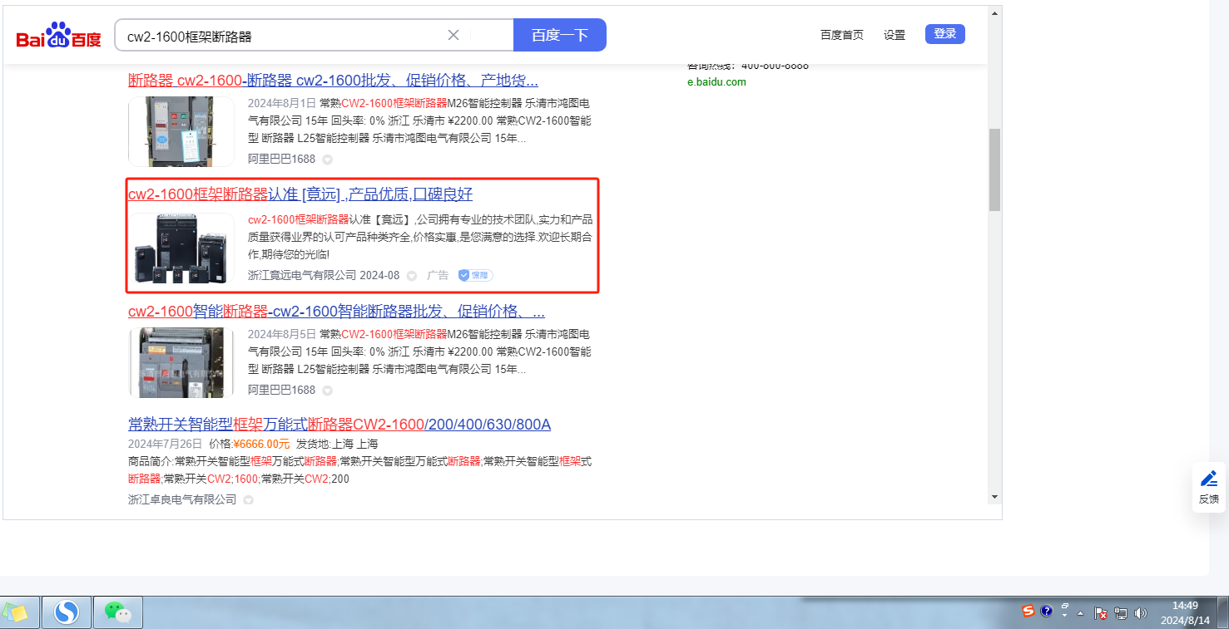Viewport: 1229px width, 629px height.
Task: Click the ad's circuit breaker product thumbnail
Action: (x=181, y=248)
